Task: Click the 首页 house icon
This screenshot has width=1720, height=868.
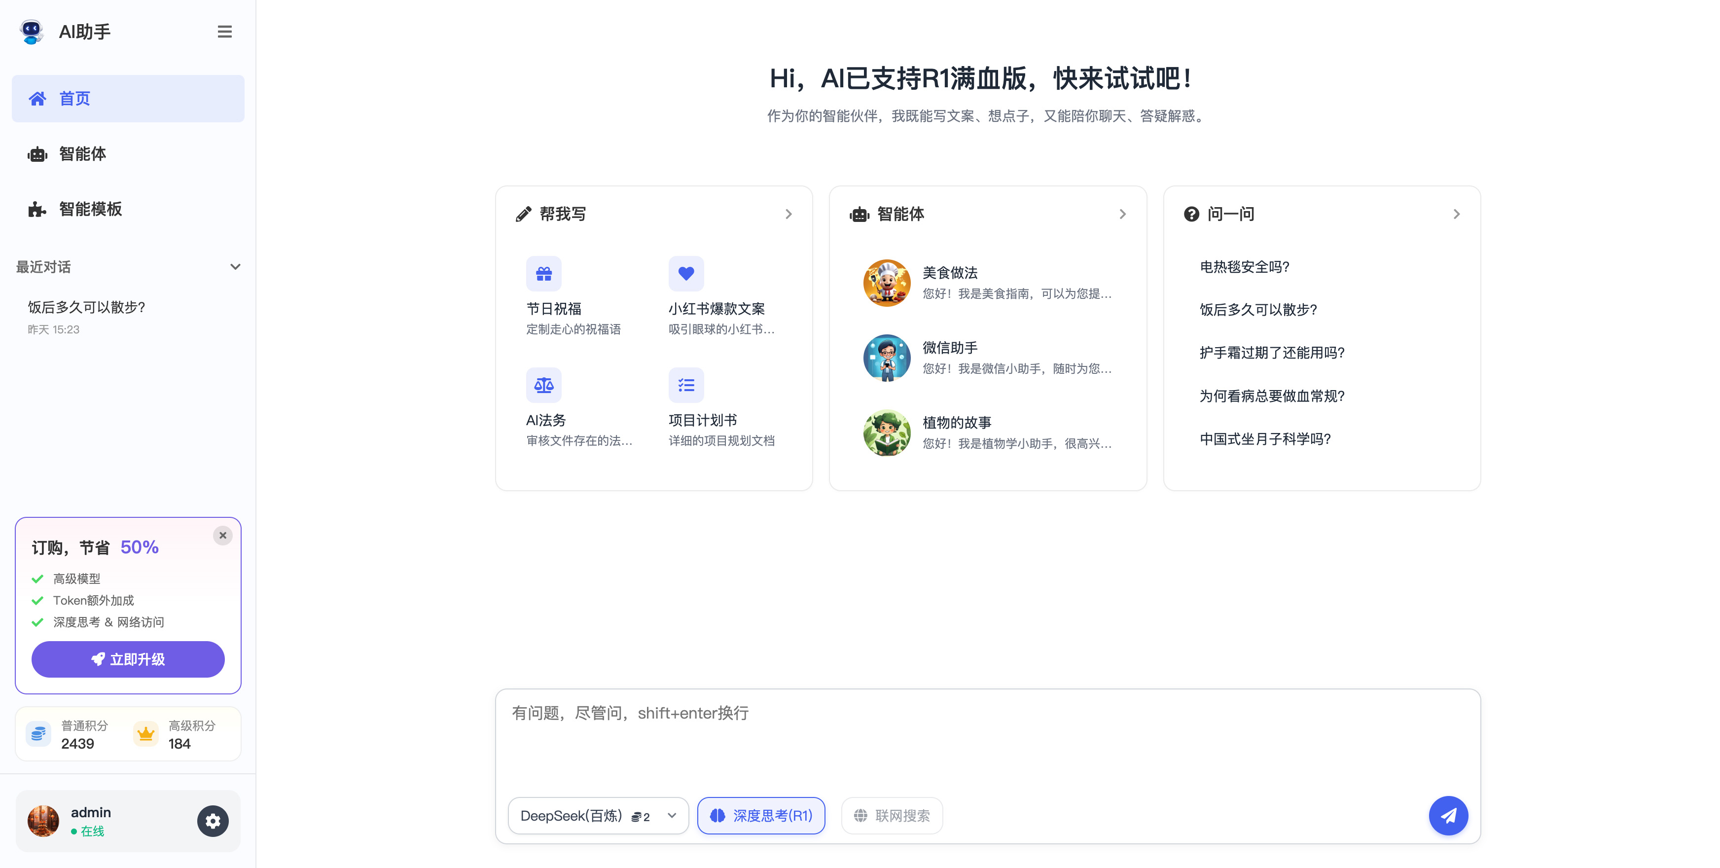Action: click(x=37, y=99)
